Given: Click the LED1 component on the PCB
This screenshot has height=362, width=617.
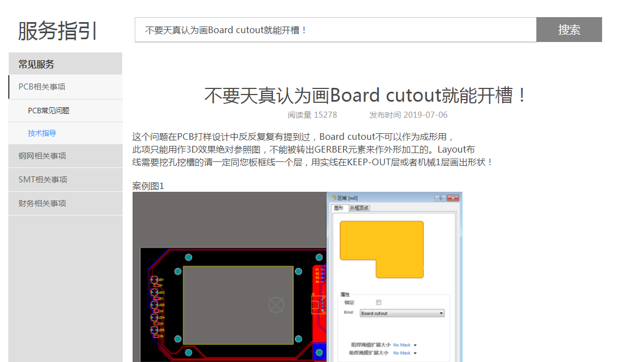Looking at the screenshot, I should pos(155,280).
